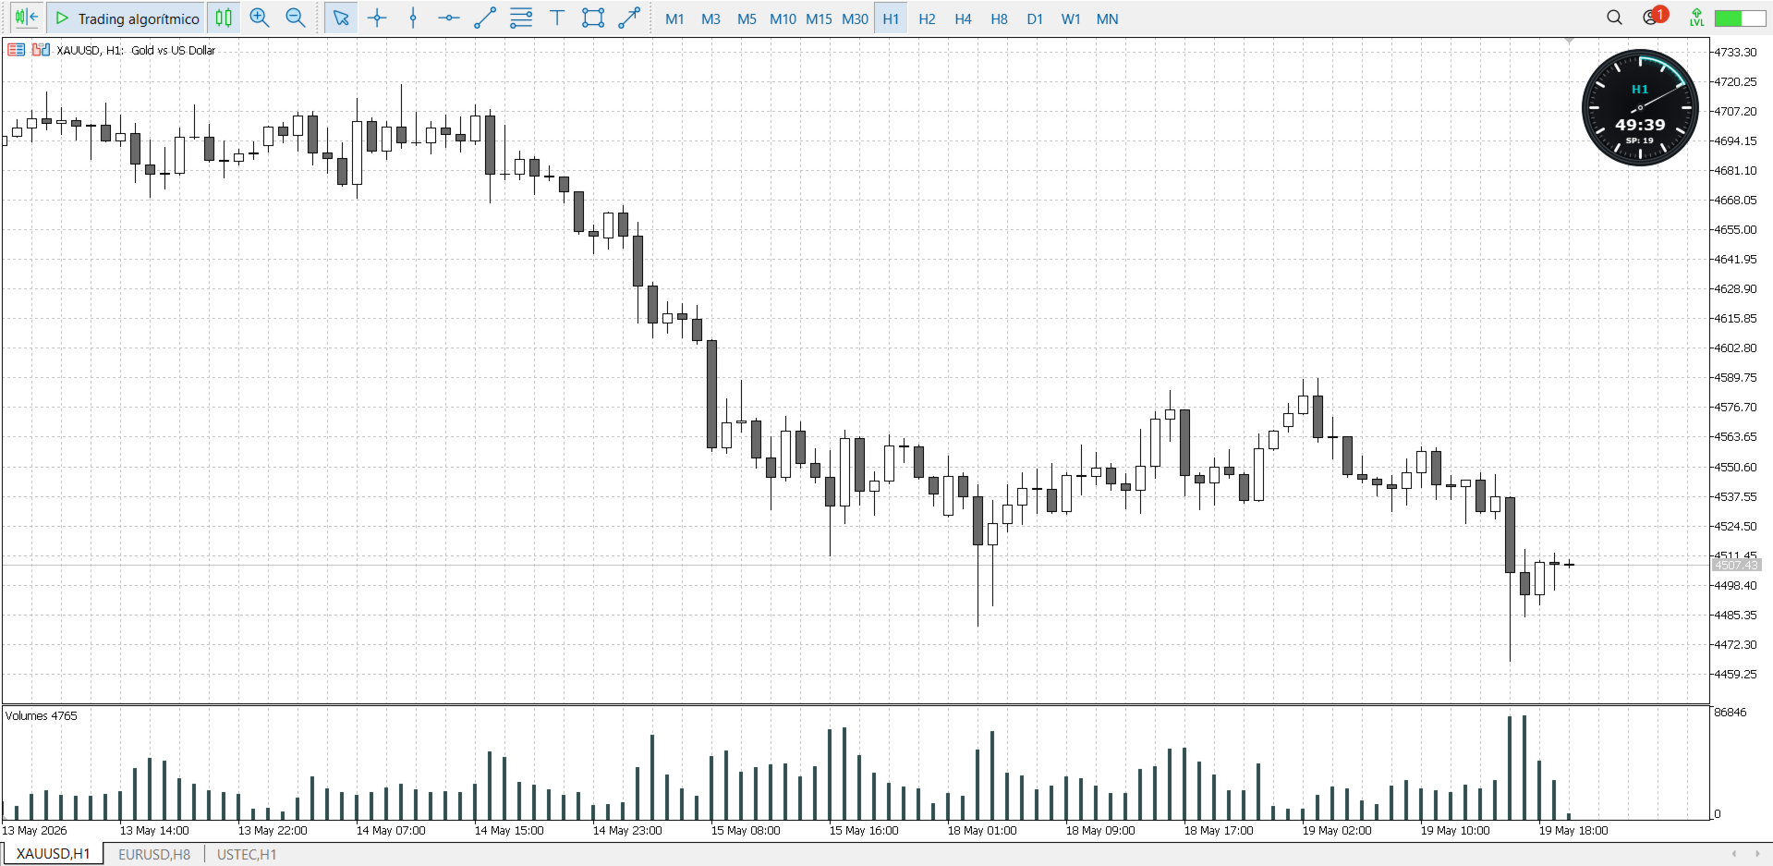Select the vertical line drawing tool

click(413, 18)
